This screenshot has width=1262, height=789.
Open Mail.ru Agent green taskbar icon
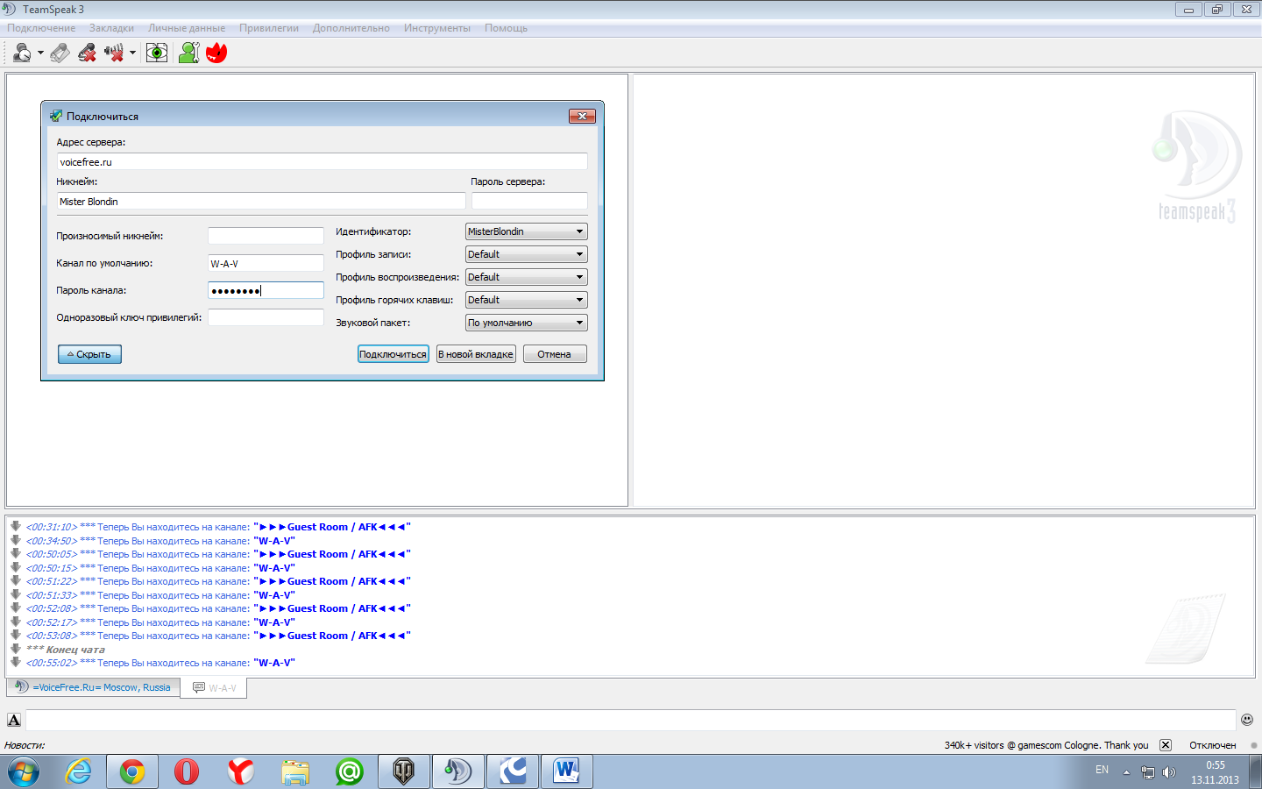(x=350, y=771)
